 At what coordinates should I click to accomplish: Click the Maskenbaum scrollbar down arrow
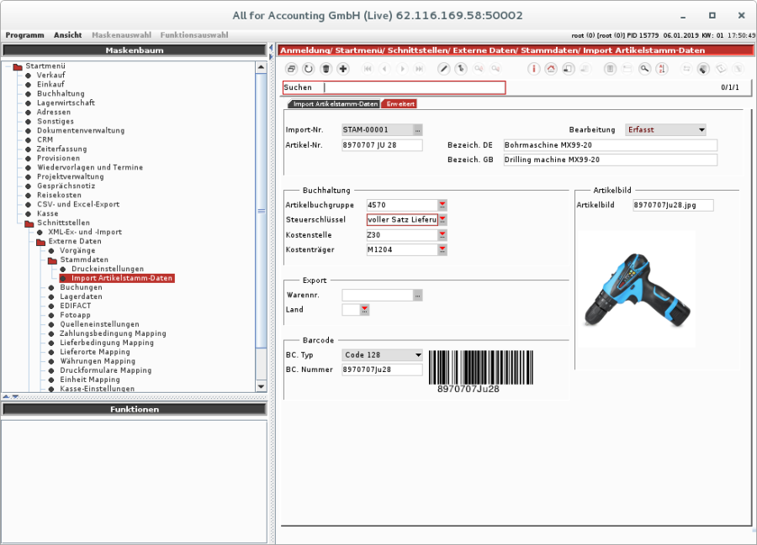(261, 386)
